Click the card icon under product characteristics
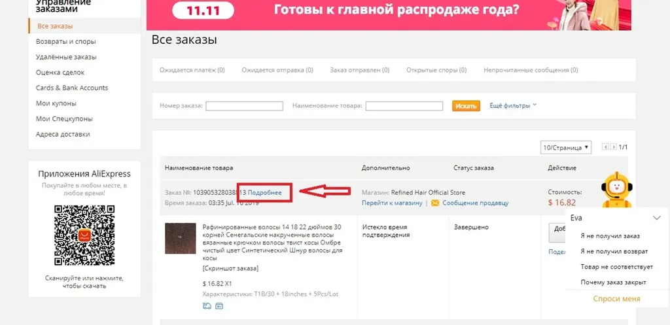 pyautogui.click(x=219, y=306)
